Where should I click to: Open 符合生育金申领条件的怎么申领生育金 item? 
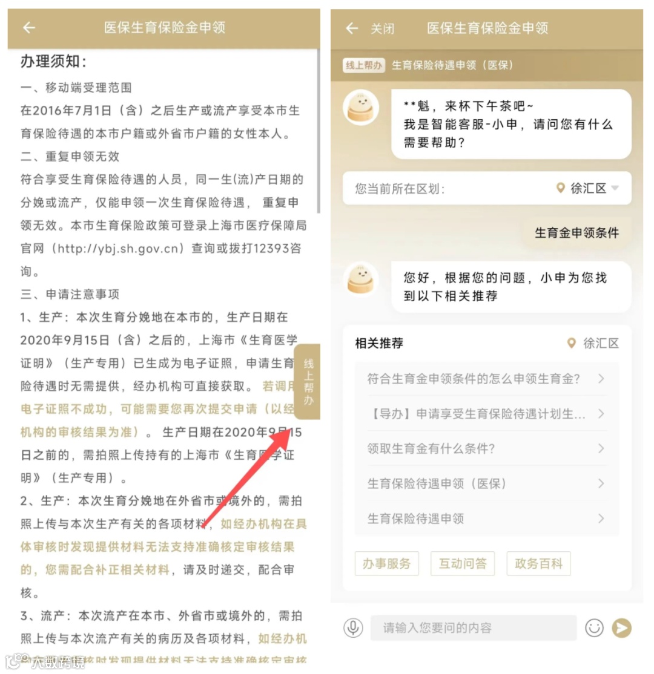[487, 379]
